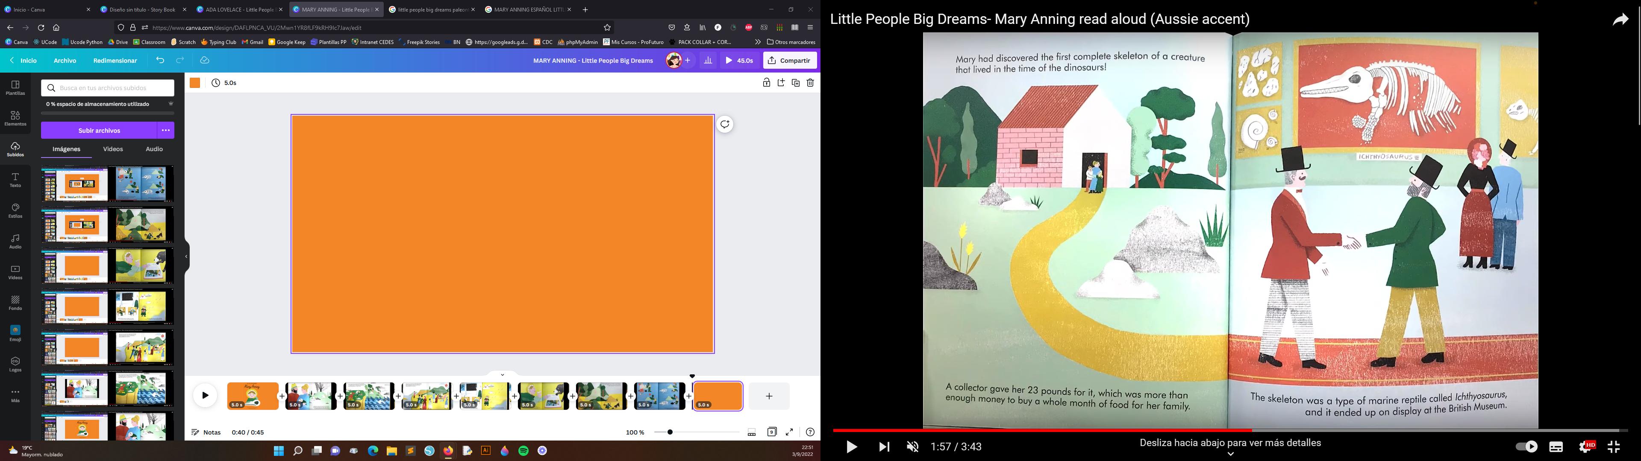Open the Elementos sidebar panel

[15, 118]
